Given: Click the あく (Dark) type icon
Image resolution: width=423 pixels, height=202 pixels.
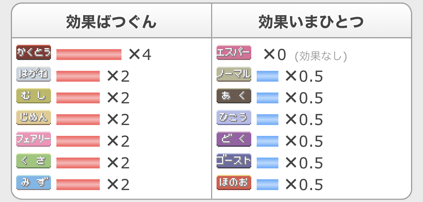Looking at the screenshot, I should (x=234, y=96).
